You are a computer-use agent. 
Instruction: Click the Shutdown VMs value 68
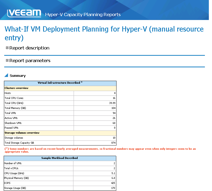click(x=114, y=123)
